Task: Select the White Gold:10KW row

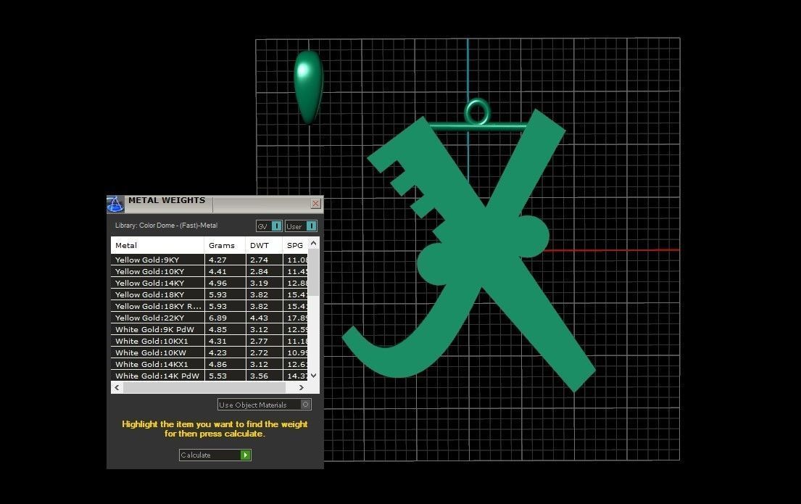Action: [209, 352]
